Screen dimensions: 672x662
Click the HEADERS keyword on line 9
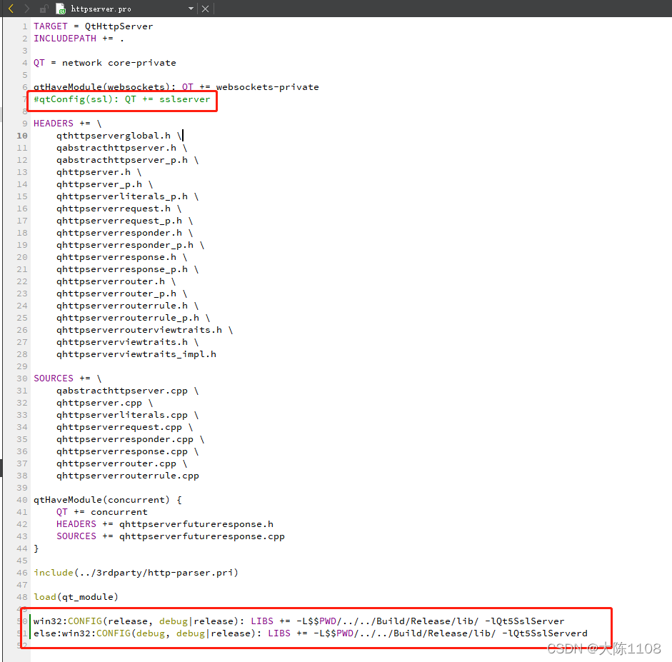click(53, 123)
